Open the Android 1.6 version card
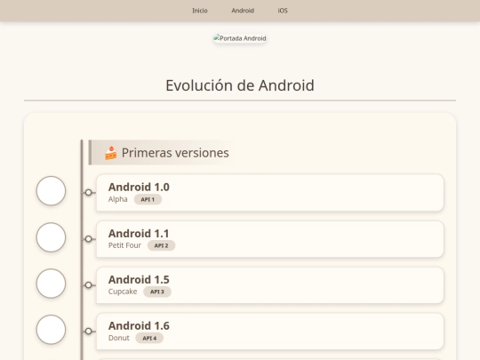Viewport: 480px width, 360px height. coord(270,332)
